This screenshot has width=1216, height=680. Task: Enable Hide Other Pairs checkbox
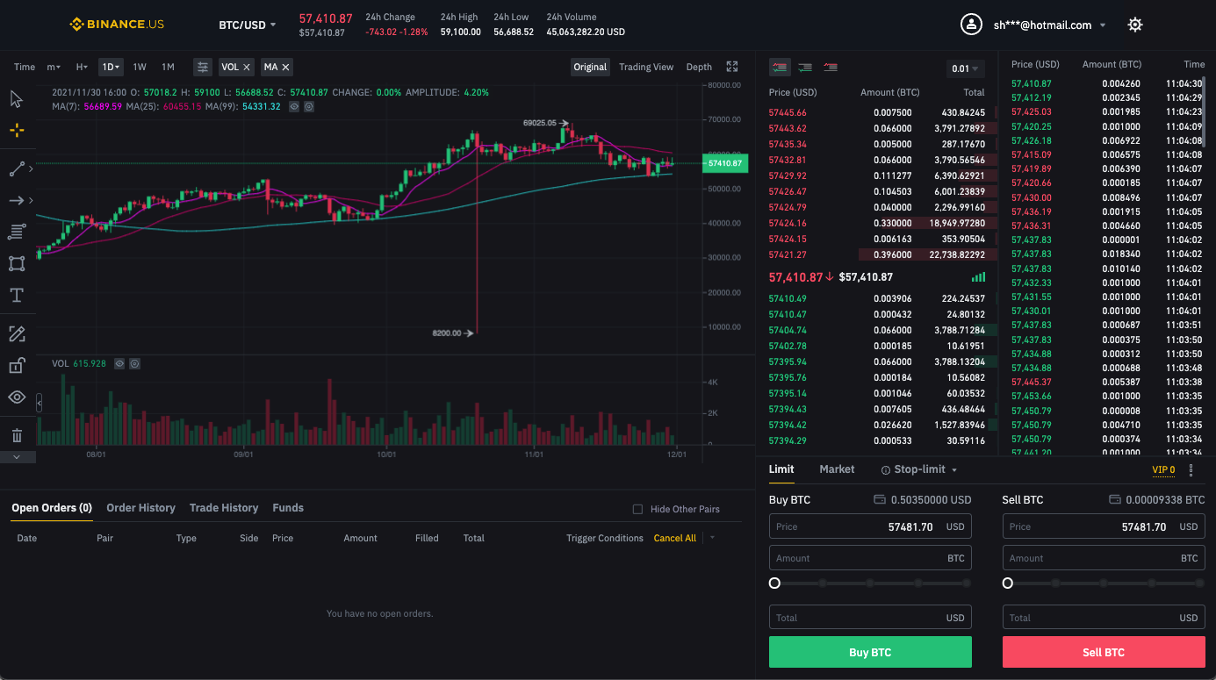pyautogui.click(x=638, y=510)
